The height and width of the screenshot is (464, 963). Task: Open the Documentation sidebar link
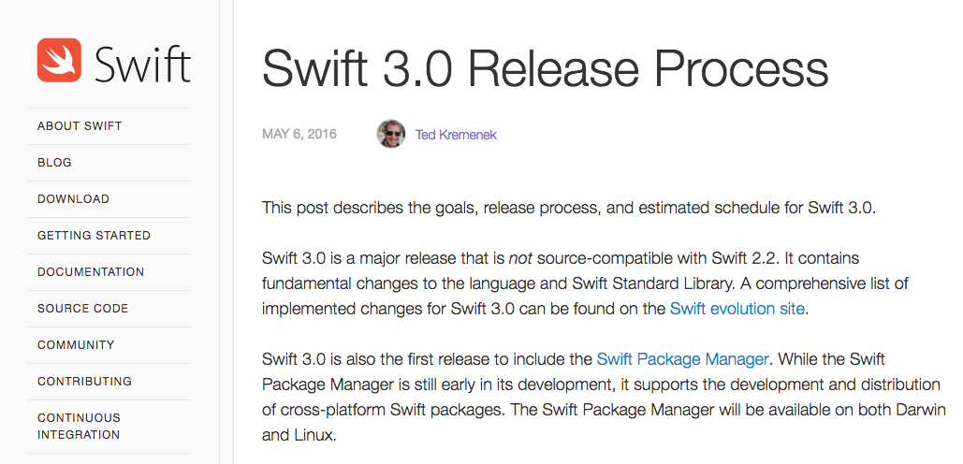point(91,272)
